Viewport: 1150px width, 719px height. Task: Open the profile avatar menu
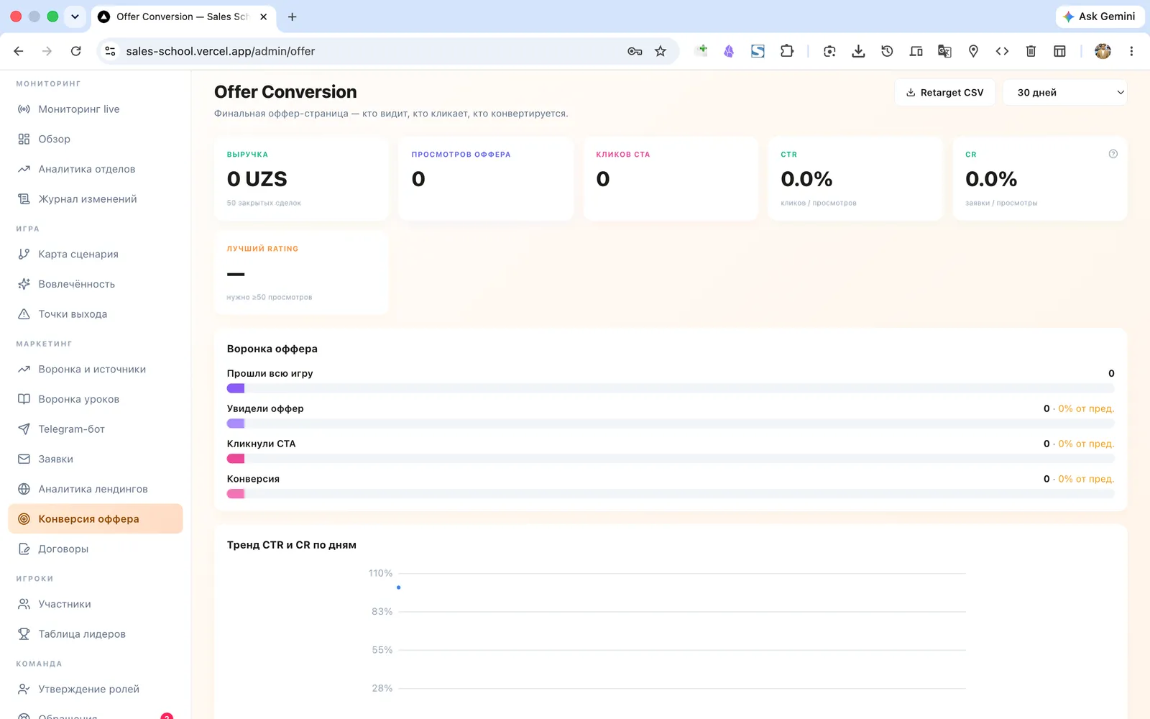(1103, 51)
